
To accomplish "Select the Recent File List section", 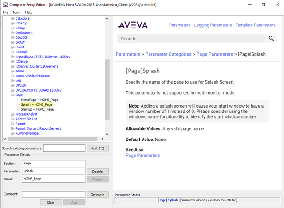I will 26,119.
